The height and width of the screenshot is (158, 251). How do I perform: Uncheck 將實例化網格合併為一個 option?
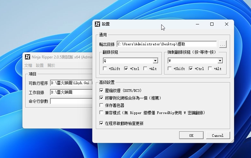click(101, 98)
